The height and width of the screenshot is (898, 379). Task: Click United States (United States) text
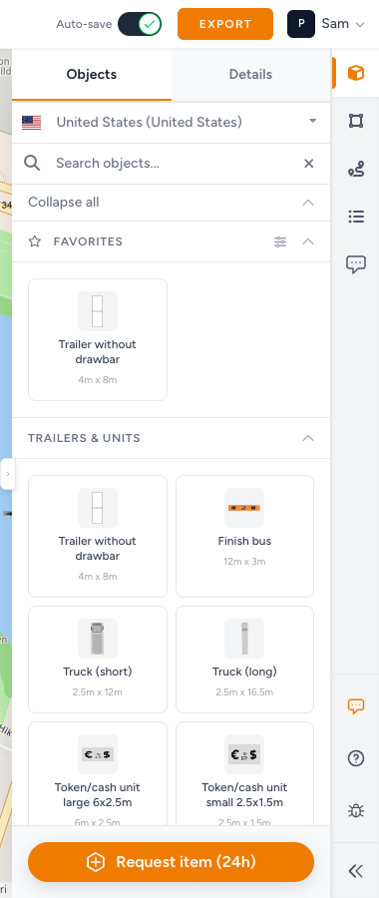click(x=149, y=122)
